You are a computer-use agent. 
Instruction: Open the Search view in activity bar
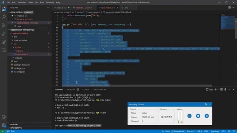click(x=4, y=17)
